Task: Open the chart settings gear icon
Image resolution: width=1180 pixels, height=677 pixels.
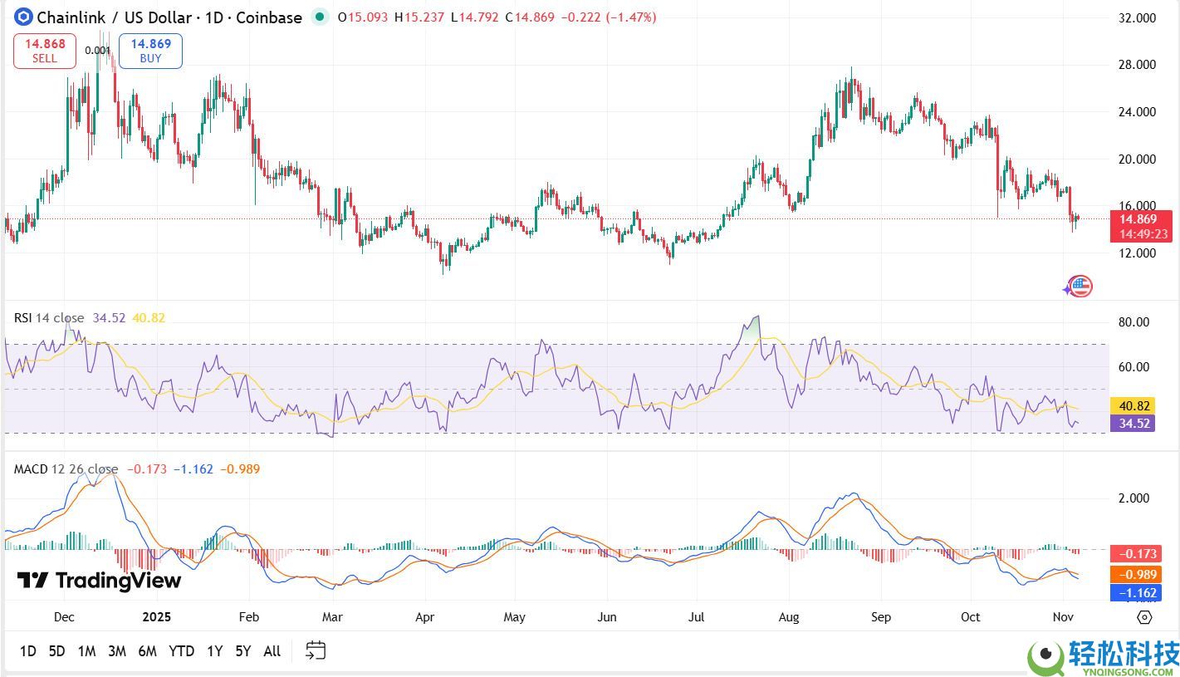Action: [1144, 617]
